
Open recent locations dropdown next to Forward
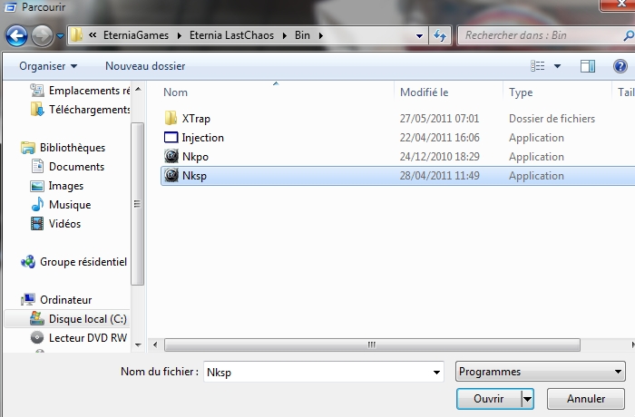tap(60, 36)
